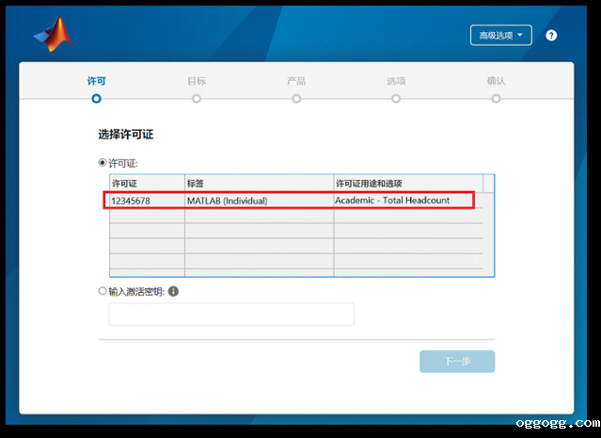Select the 输入激活密钥 radio button
Viewport: 601px width, 438px height.
coord(103,291)
